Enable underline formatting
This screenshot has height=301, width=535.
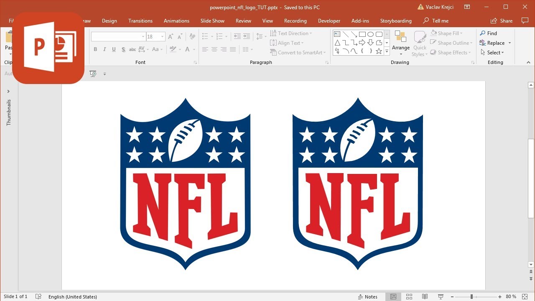[x=114, y=49]
